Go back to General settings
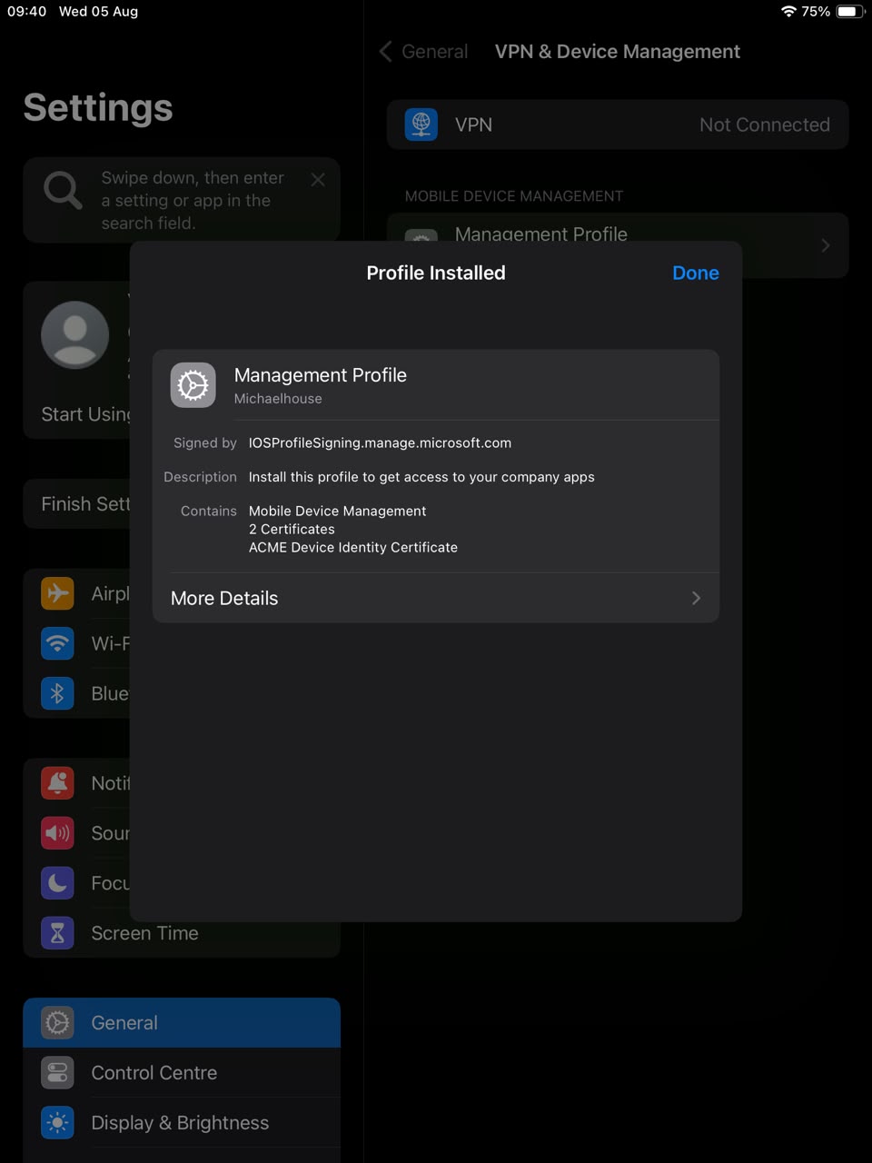 424,52
